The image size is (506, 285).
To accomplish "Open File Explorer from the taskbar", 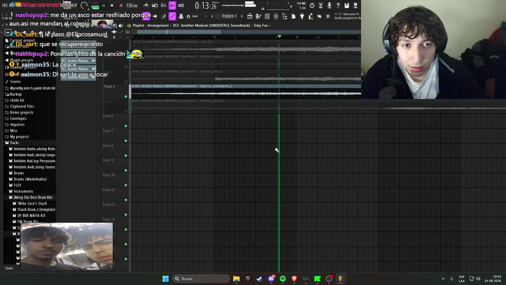I will click(x=236, y=279).
